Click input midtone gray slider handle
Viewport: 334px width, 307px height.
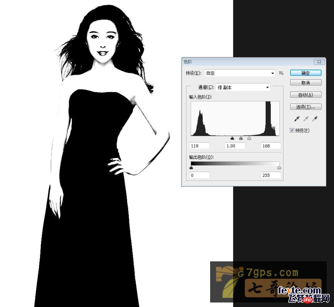coord(241,138)
